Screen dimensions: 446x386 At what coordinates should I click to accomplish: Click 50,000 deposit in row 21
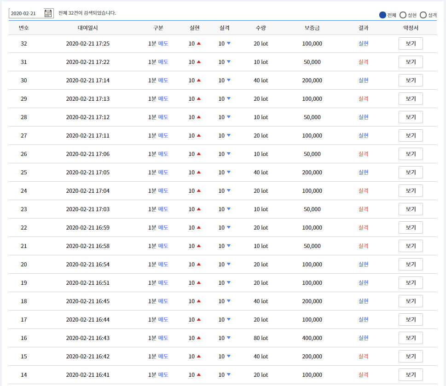click(x=312, y=246)
